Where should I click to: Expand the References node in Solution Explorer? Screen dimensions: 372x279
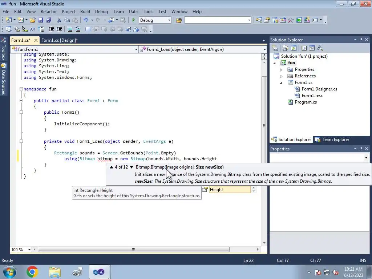(282, 76)
